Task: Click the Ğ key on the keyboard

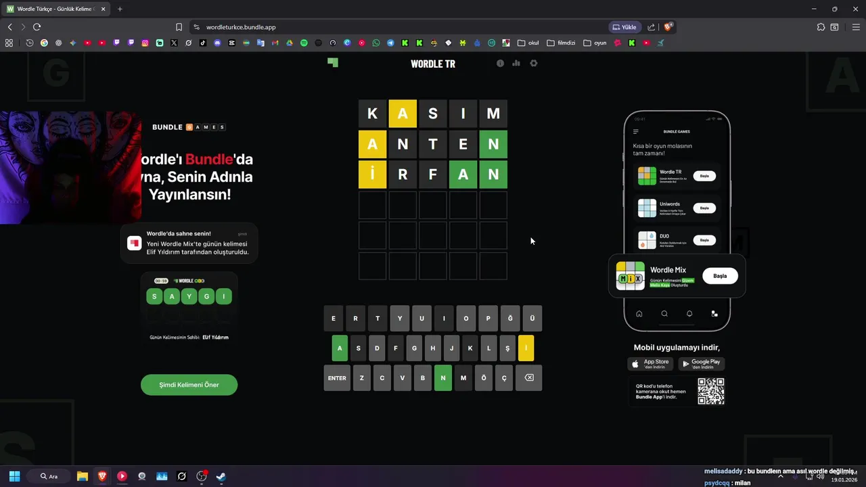Action: click(x=510, y=319)
